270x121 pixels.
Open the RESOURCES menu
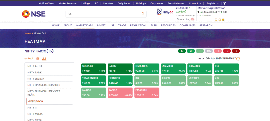coord(168,25)
